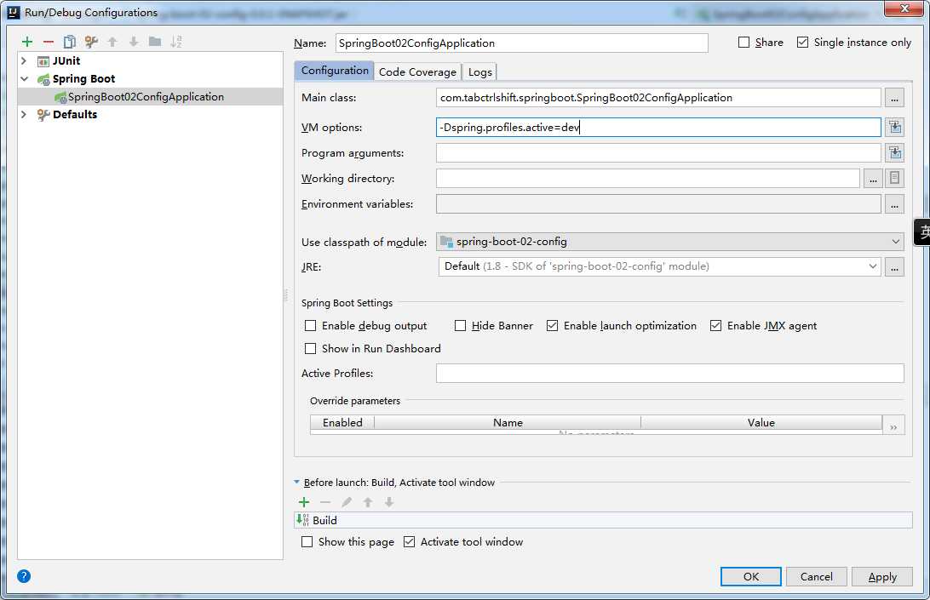The image size is (930, 600).
Task: Select SpringBoot02ConfigApplication in the tree
Action: [146, 97]
